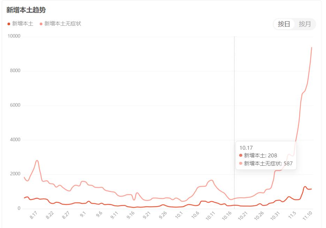326x228 pixels.
Task: Switch to the 按月 view
Action: point(305,24)
